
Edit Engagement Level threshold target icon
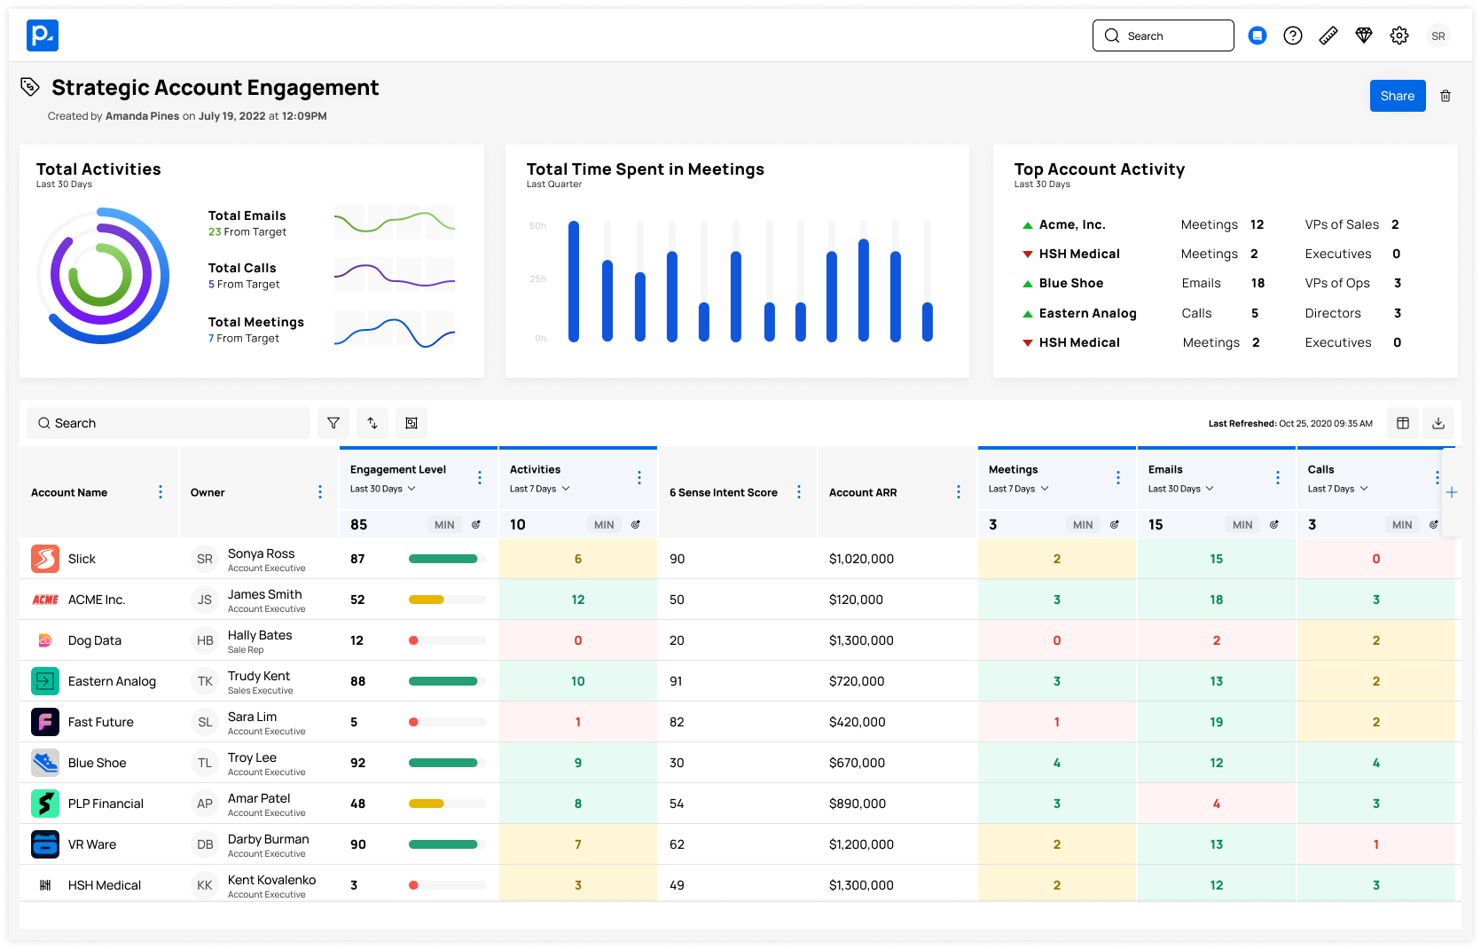pyautogui.click(x=476, y=524)
